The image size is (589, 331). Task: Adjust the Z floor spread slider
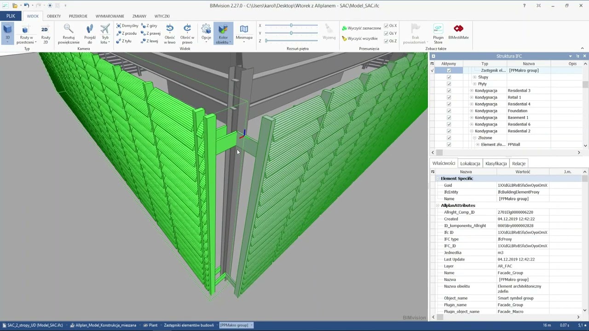click(291, 41)
